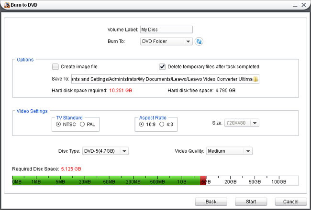Image resolution: width=311 pixels, height=210 pixels.
Task: Close the Burn to DVD window
Action: (304, 5)
